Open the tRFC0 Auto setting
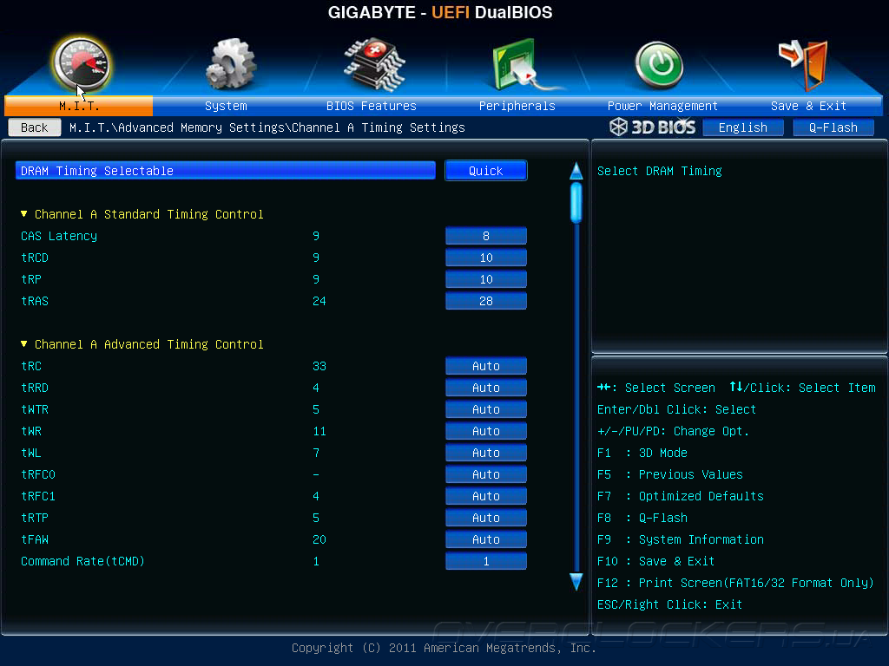 486,474
